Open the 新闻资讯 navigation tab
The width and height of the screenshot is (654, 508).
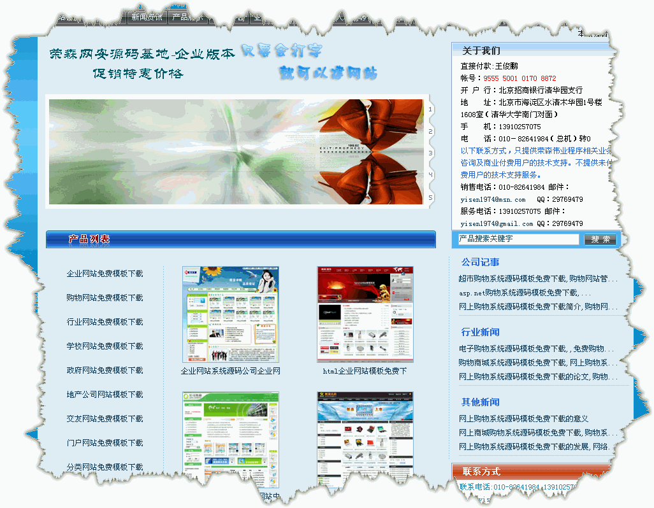pos(147,17)
